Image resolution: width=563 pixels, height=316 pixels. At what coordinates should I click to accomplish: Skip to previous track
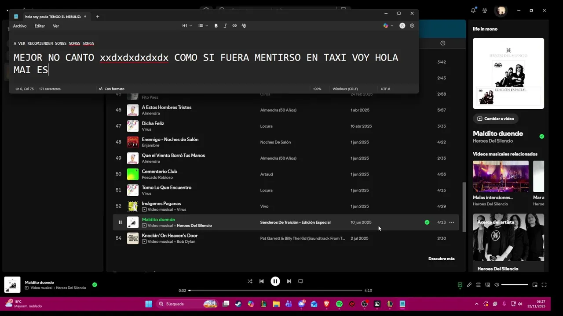click(261, 281)
